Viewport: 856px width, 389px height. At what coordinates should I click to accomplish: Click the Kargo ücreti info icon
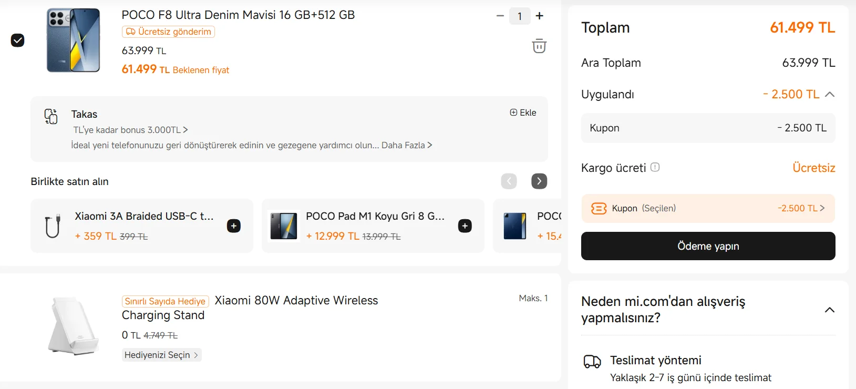pyautogui.click(x=655, y=167)
